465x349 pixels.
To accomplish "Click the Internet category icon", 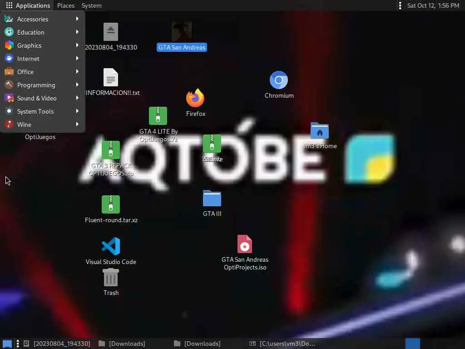I will [x=9, y=59].
